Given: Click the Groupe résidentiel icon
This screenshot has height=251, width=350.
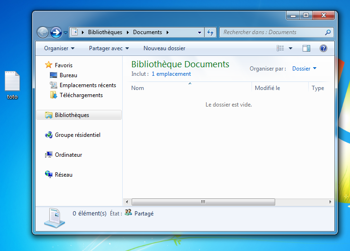Looking at the screenshot, I should point(49,135).
